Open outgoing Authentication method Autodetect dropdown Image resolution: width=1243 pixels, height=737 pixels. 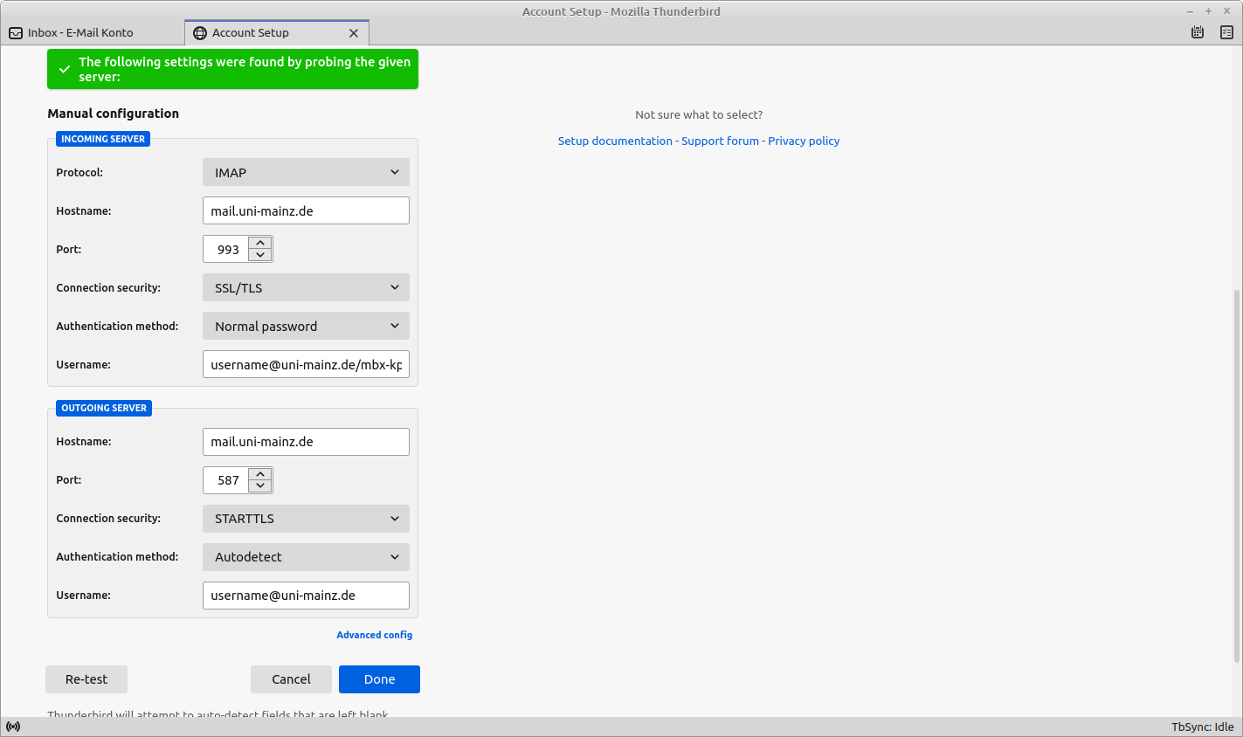[x=306, y=557]
